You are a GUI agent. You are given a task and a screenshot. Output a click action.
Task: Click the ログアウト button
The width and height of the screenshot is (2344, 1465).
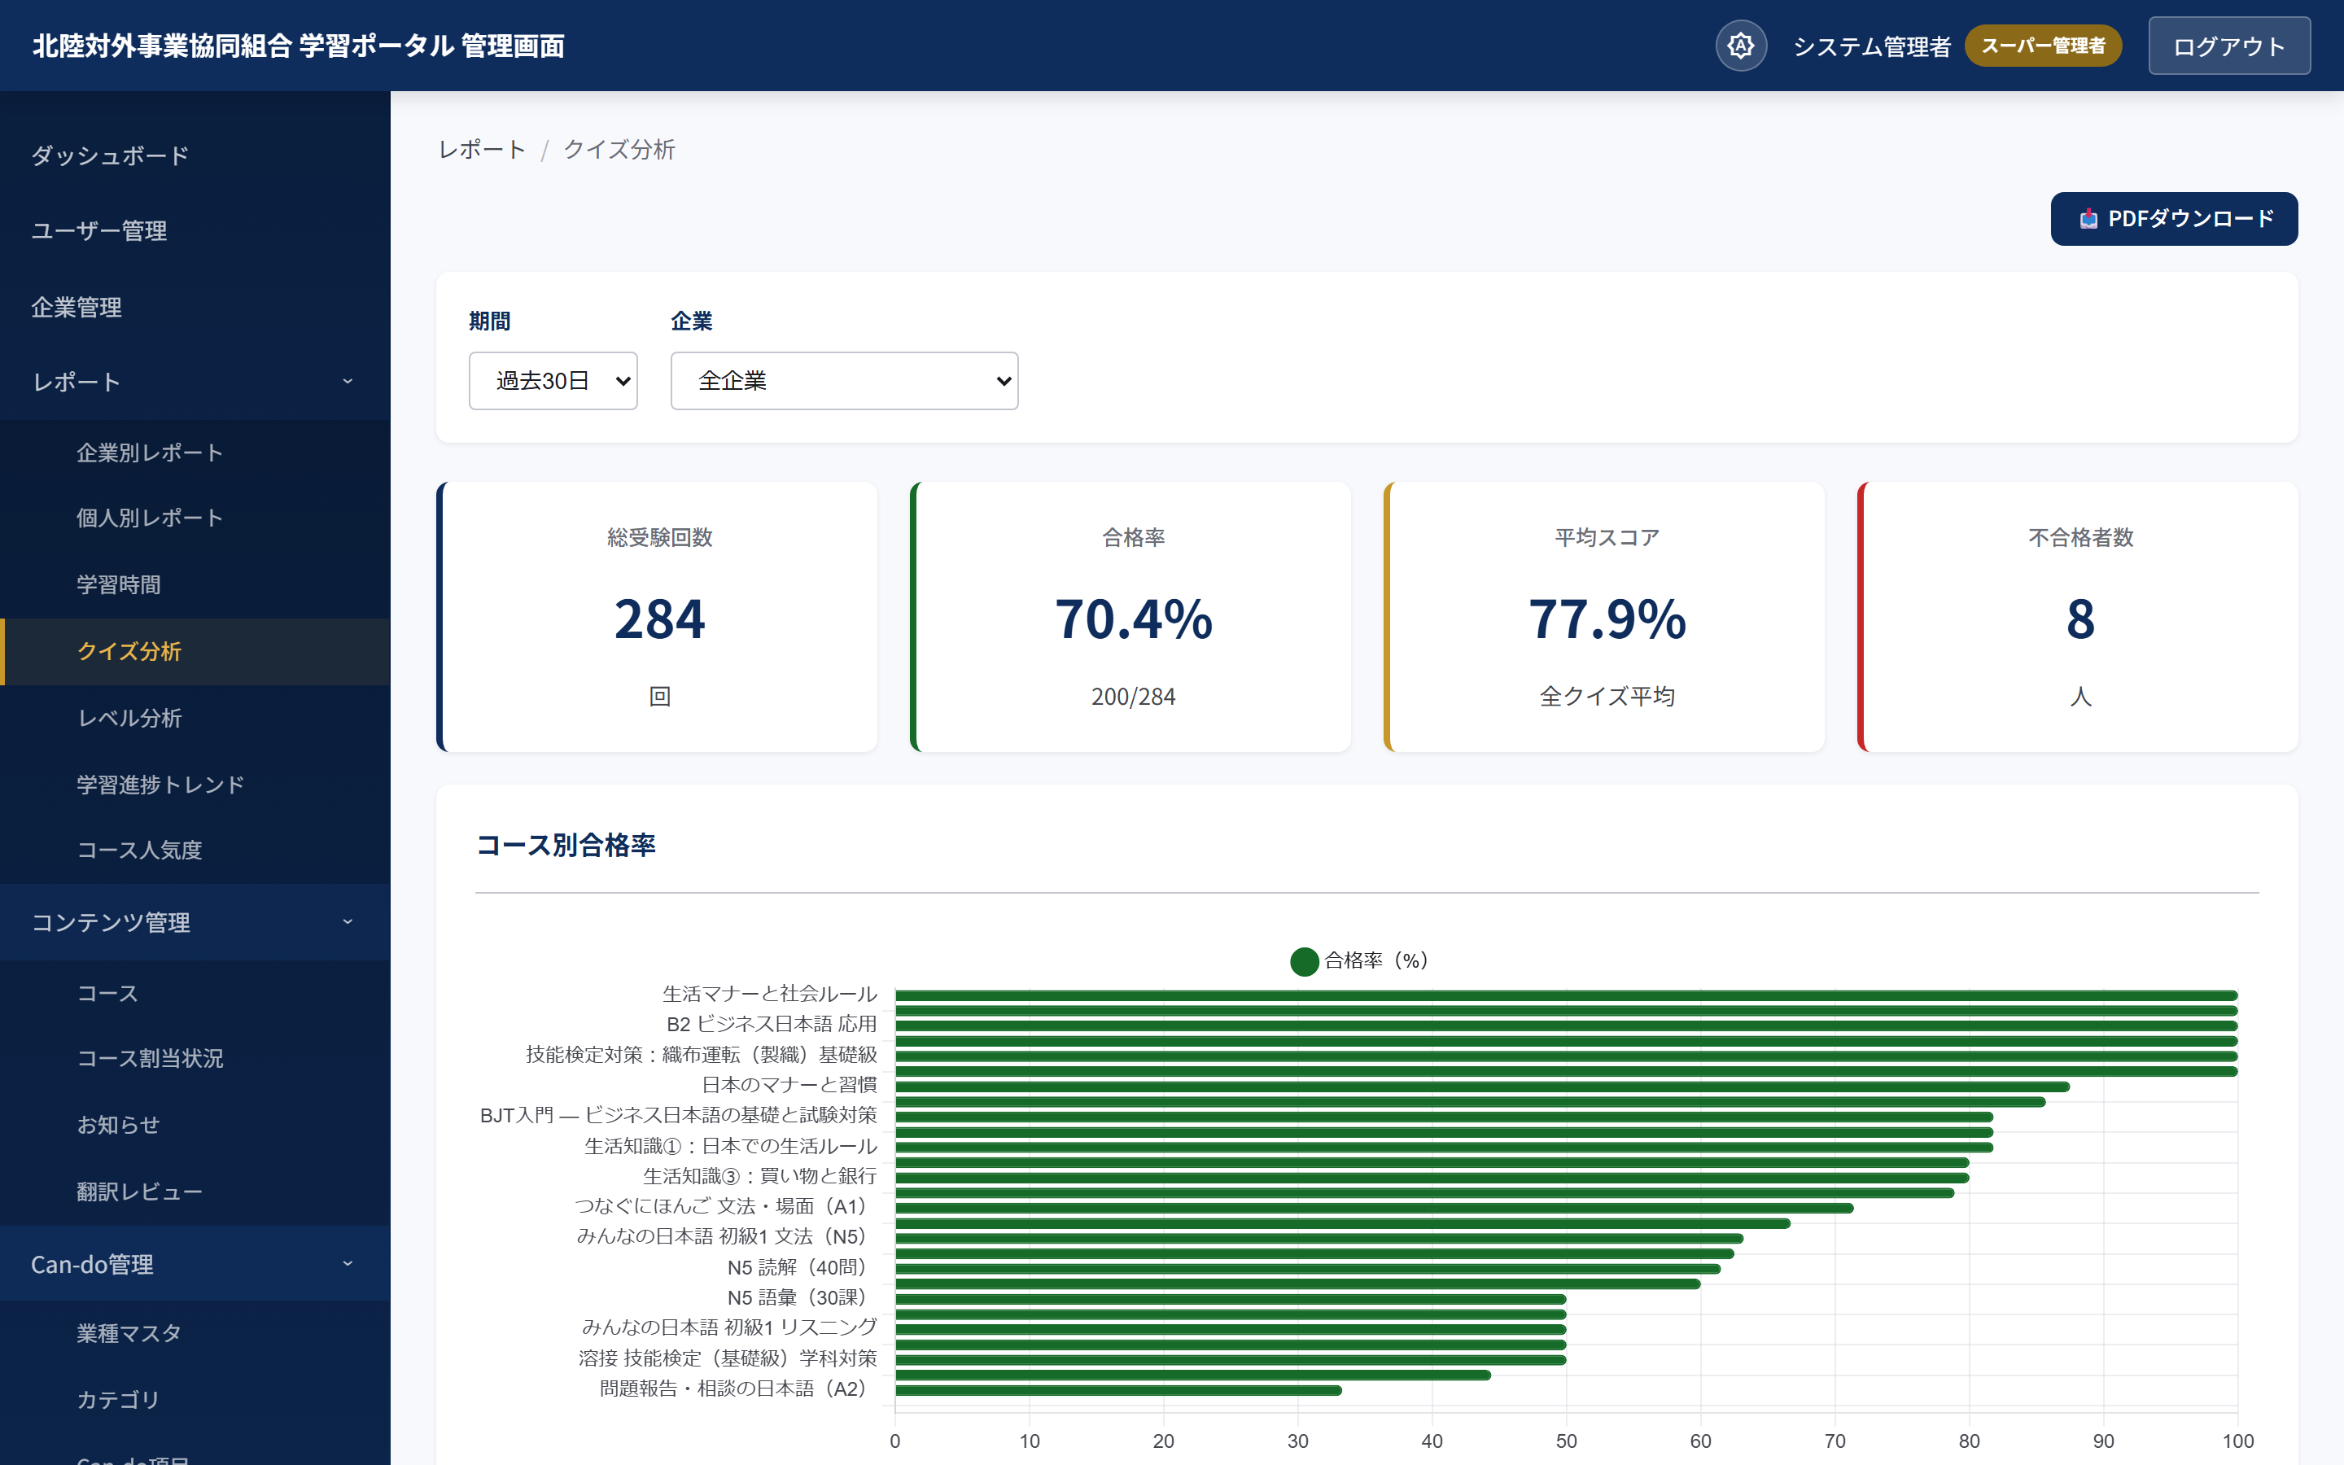pos(2228,46)
